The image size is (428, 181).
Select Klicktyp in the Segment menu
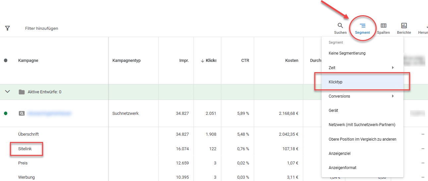tap(362, 82)
